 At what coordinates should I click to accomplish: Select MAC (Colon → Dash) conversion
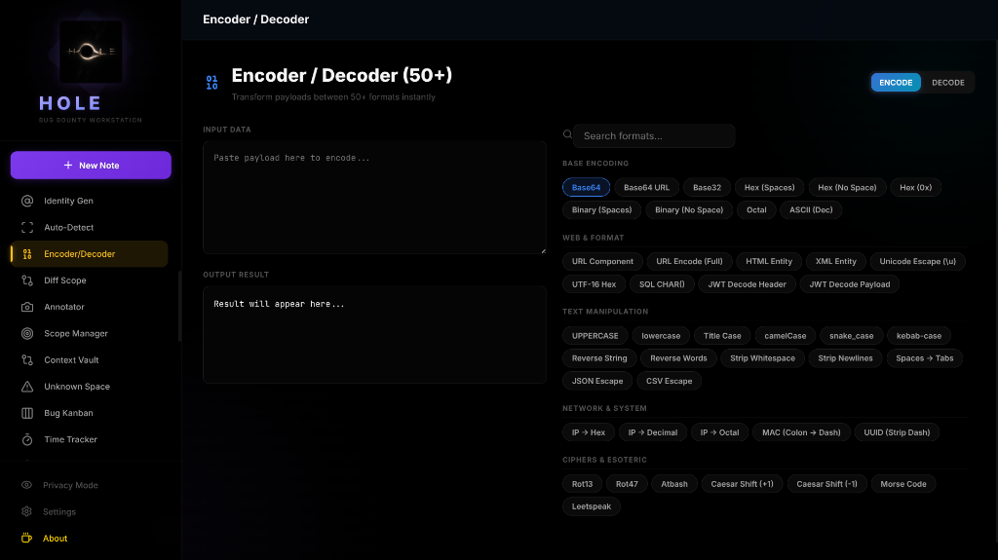coord(801,432)
